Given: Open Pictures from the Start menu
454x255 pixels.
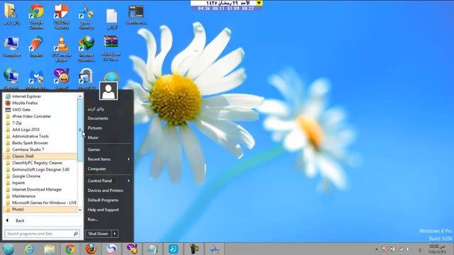Looking at the screenshot, I should coord(94,127).
